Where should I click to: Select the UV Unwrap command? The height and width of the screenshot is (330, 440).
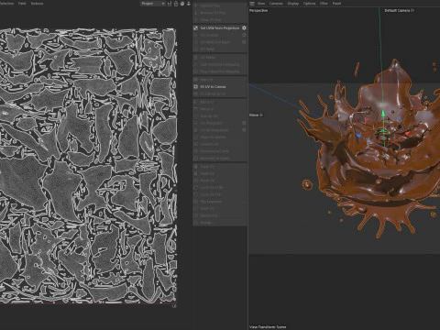[220, 35]
